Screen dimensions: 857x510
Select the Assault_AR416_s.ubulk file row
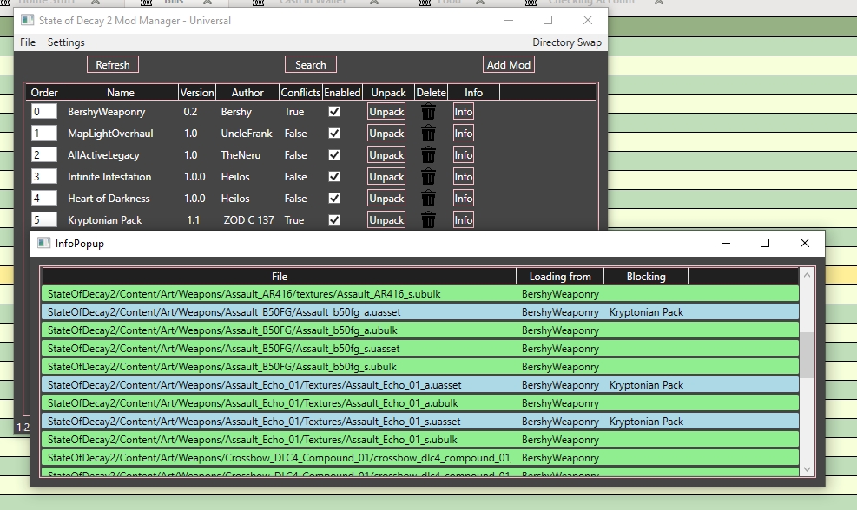[x=420, y=294]
